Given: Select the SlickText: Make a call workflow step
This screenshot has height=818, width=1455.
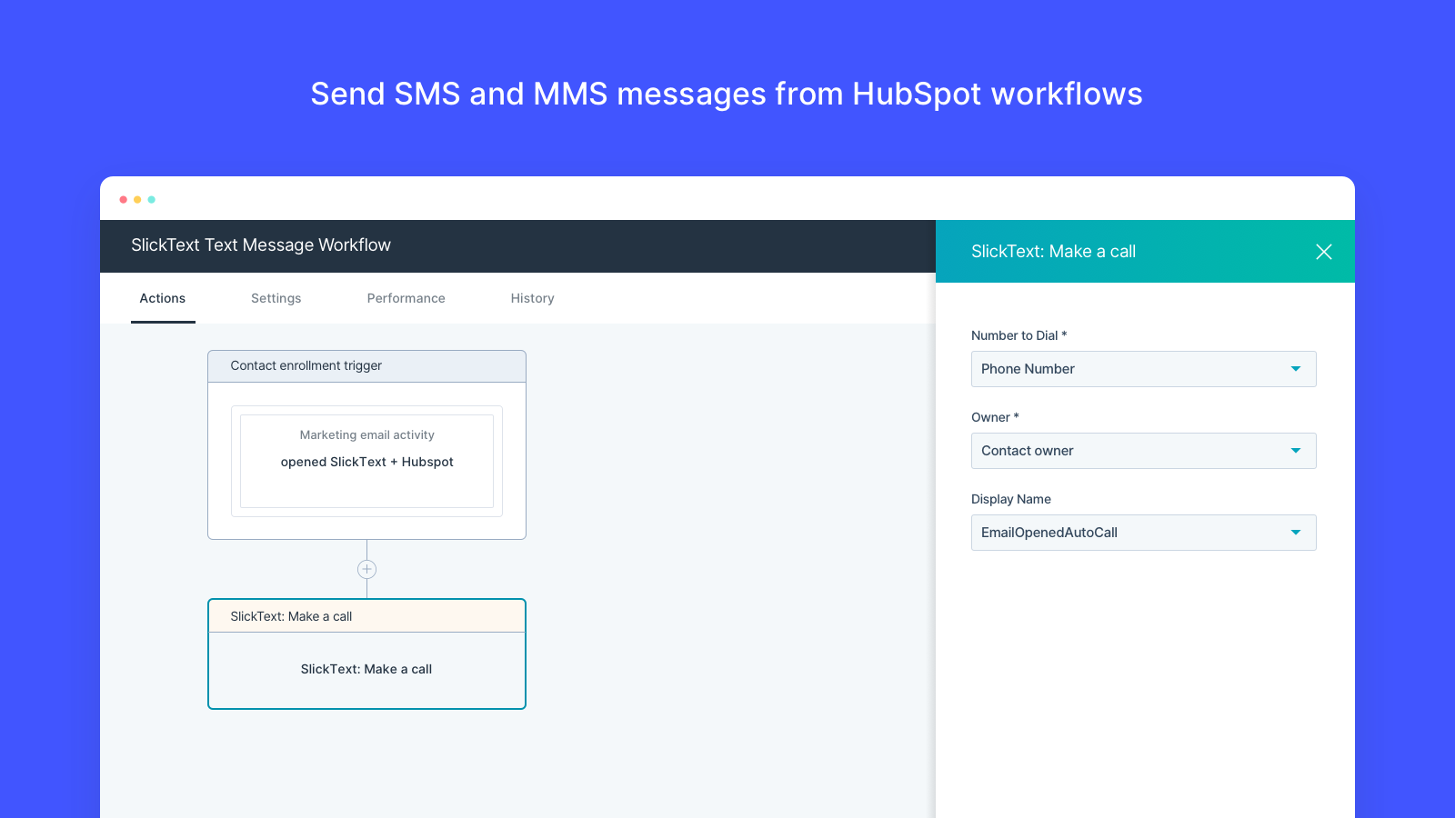Looking at the screenshot, I should [366, 653].
